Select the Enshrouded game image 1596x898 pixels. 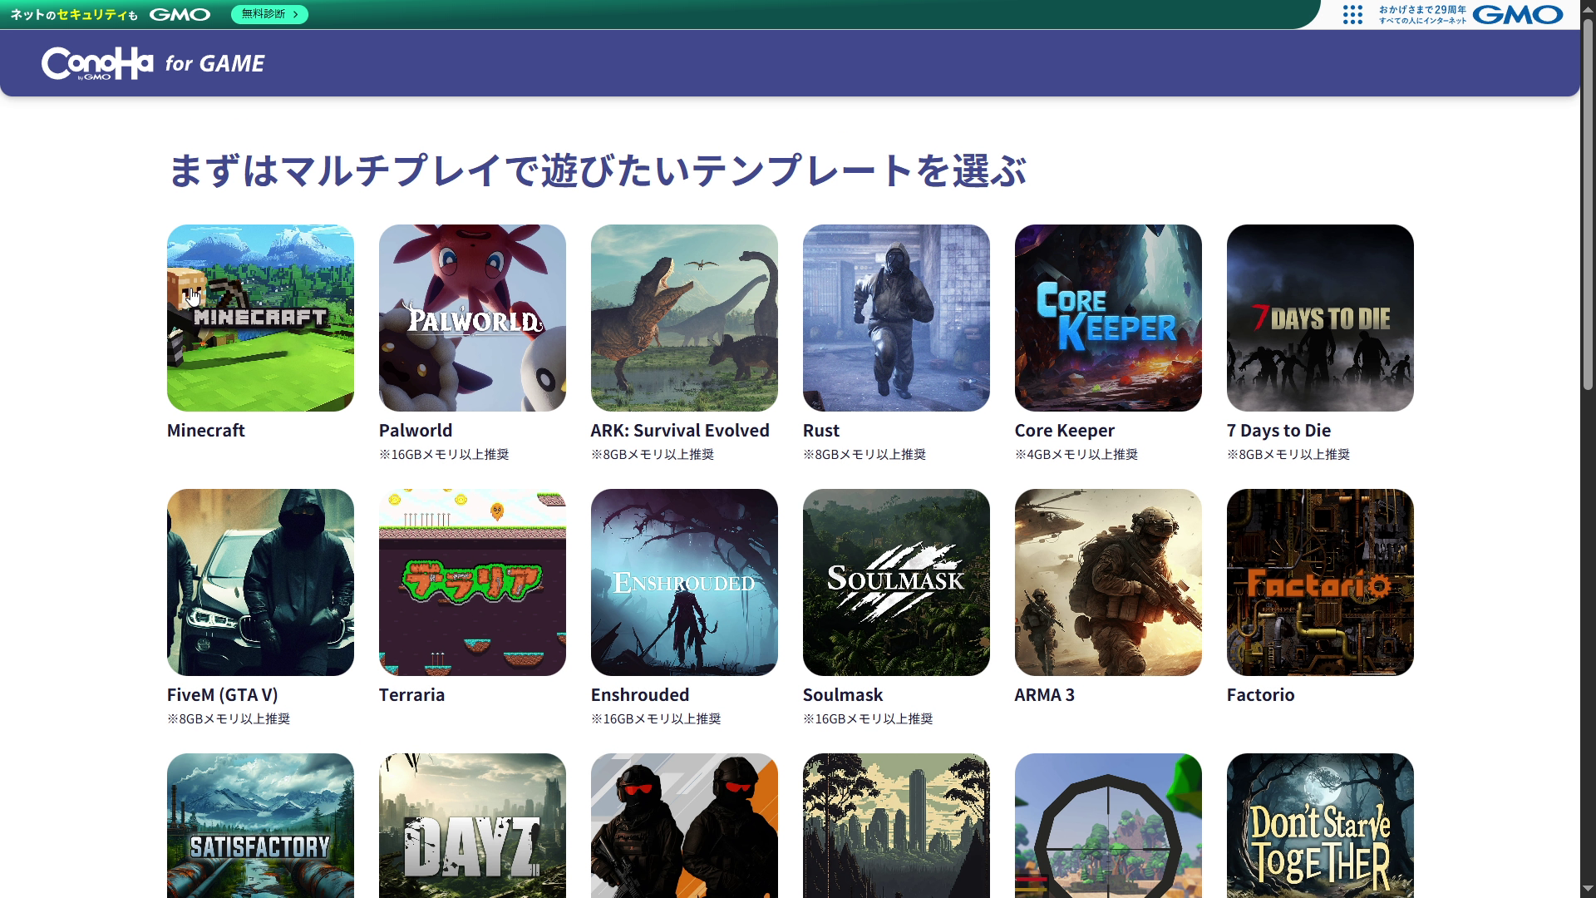click(x=684, y=582)
